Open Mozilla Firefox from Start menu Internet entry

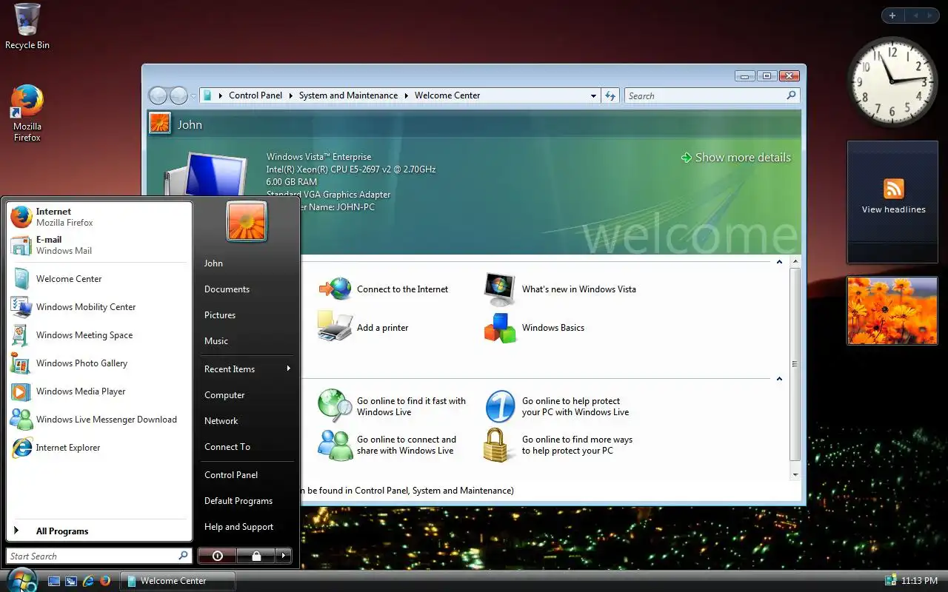pyautogui.click(x=99, y=217)
